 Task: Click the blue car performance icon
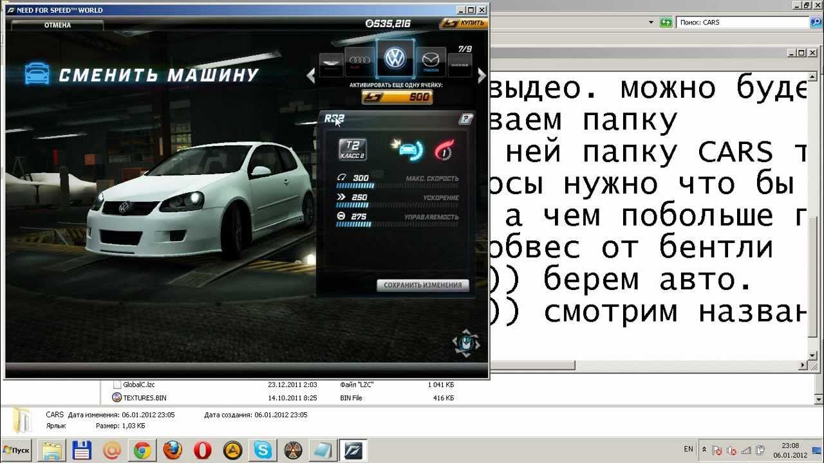(408, 149)
